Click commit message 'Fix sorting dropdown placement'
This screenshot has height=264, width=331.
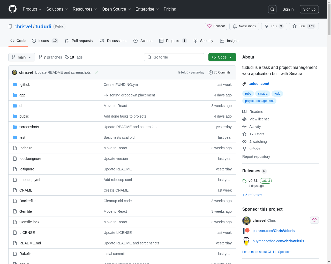point(129,95)
